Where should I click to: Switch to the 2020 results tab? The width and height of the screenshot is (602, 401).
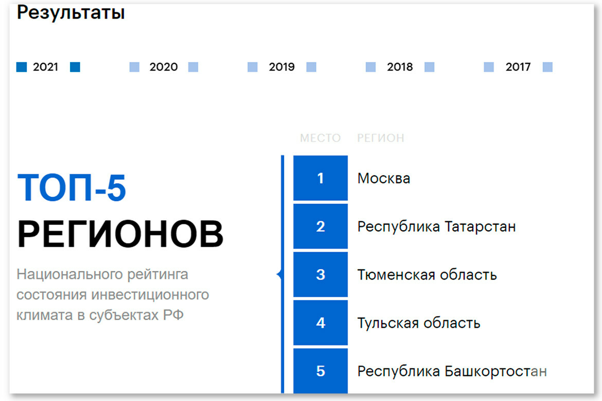[164, 67]
